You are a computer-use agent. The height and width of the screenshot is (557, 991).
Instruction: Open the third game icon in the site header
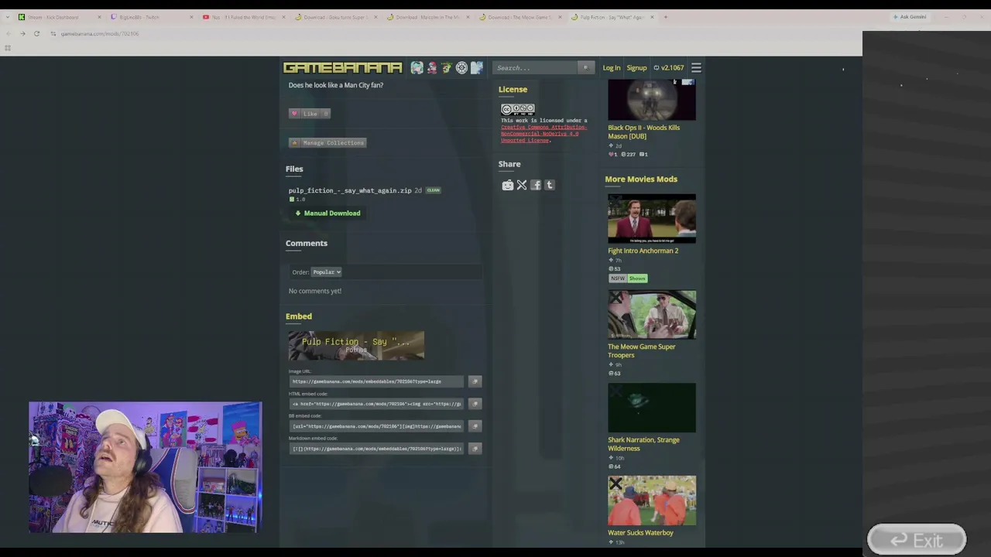pyautogui.click(x=447, y=67)
